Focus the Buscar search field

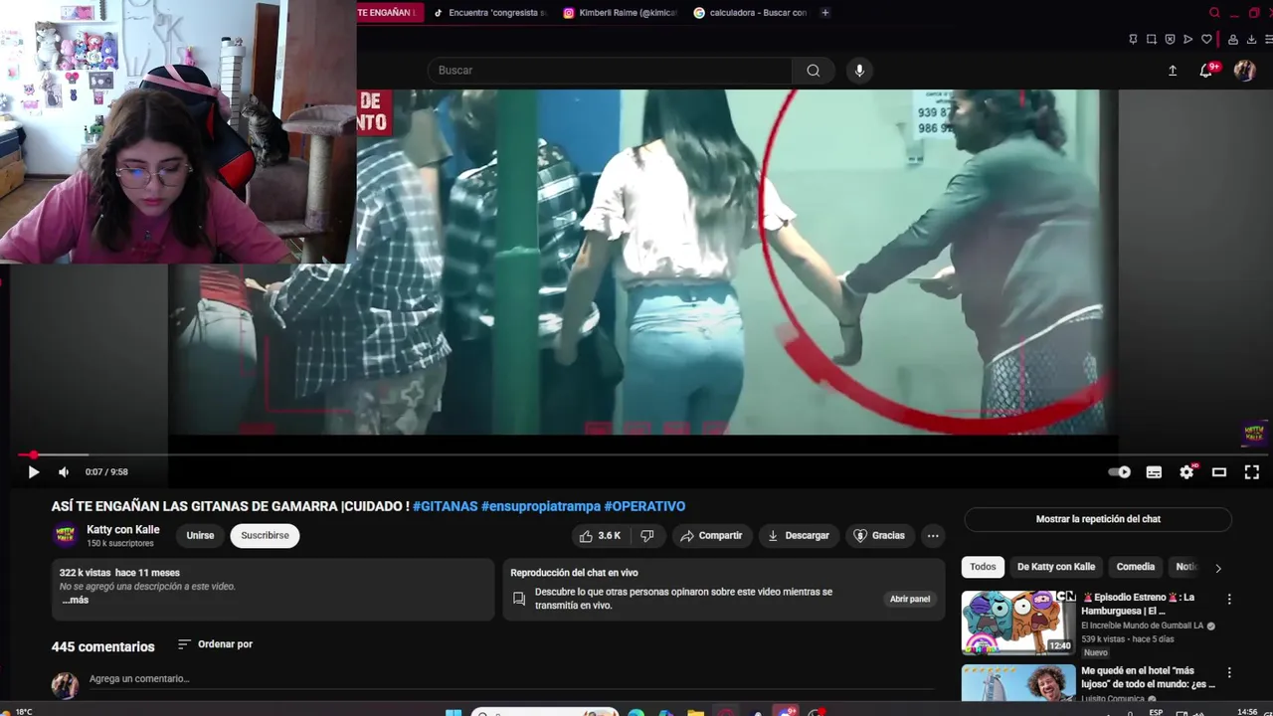pyautogui.click(x=610, y=71)
